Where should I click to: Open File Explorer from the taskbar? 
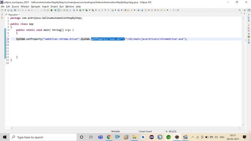tap(135, 137)
